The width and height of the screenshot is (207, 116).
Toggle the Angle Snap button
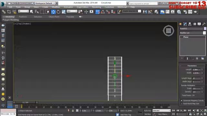click(x=103, y=12)
